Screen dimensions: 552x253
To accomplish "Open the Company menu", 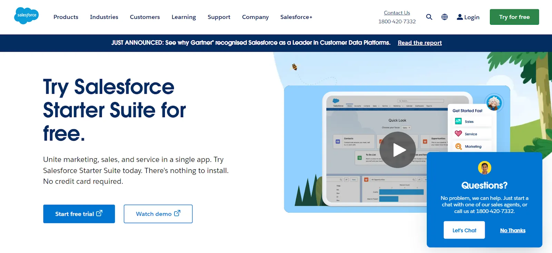I will (255, 17).
